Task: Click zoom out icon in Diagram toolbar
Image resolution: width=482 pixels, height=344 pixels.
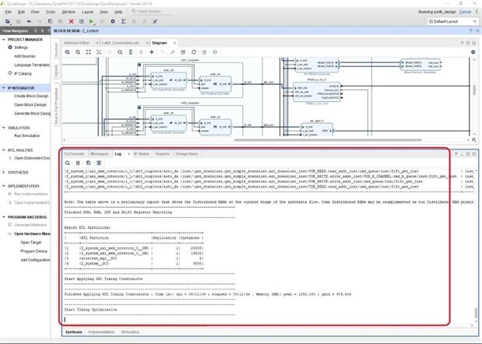Action: tap(79, 51)
